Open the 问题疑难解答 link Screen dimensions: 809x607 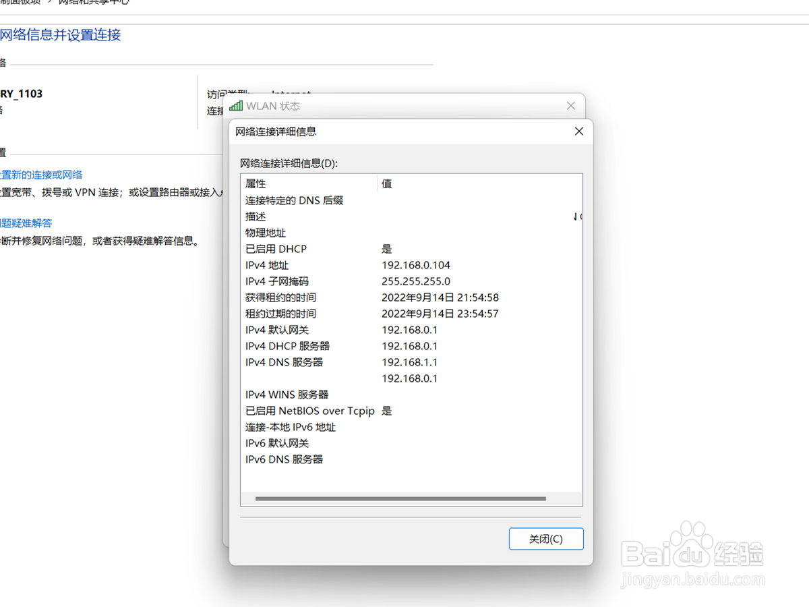(x=26, y=223)
